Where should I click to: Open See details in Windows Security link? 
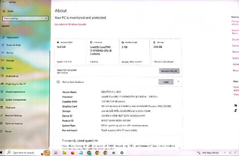point(70,24)
